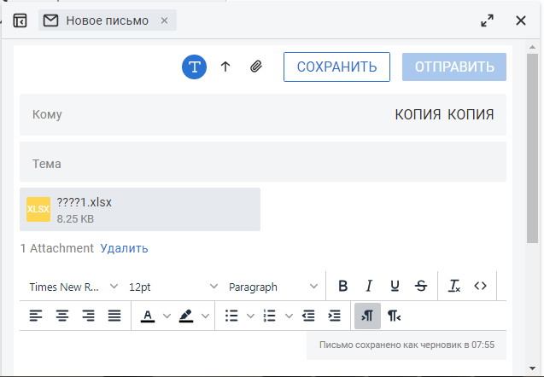Open the 12pt font size dropdown
Viewport: 544px width, 377px height.
(x=173, y=287)
